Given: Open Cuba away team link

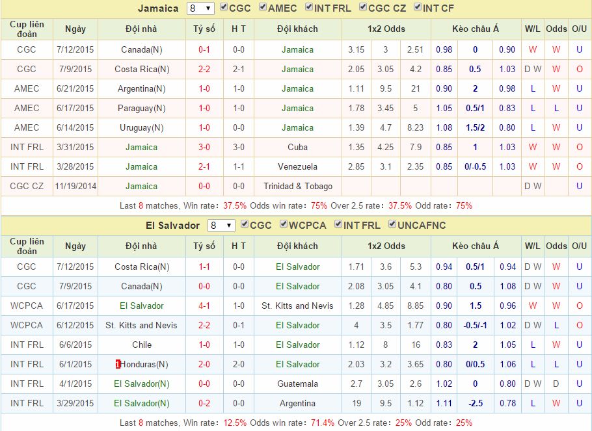Looking at the screenshot, I should [x=297, y=147].
